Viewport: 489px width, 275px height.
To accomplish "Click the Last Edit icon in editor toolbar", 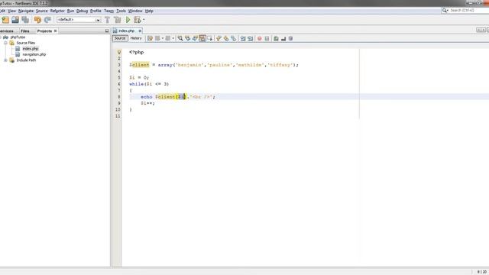I will point(151,38).
